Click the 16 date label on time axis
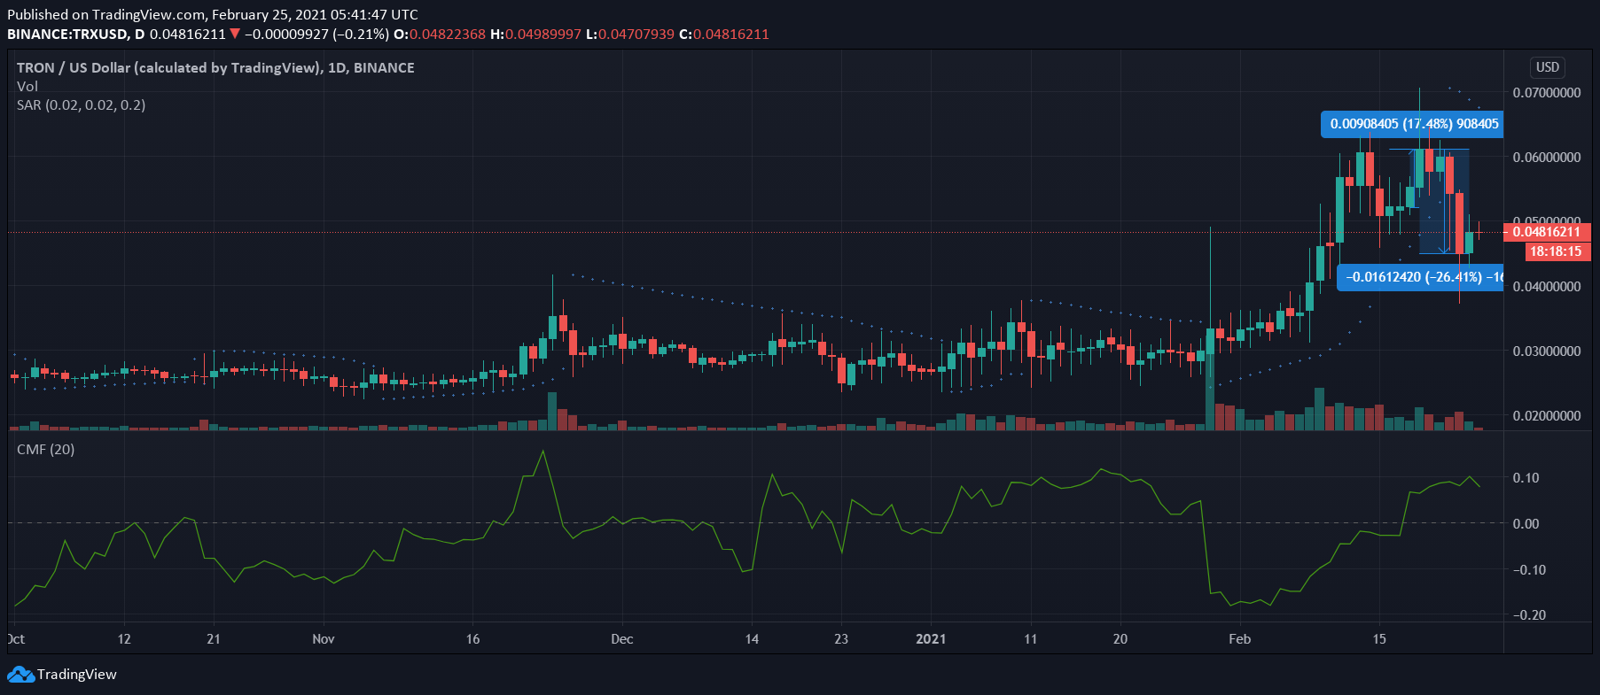This screenshot has height=695, width=1600. click(473, 639)
